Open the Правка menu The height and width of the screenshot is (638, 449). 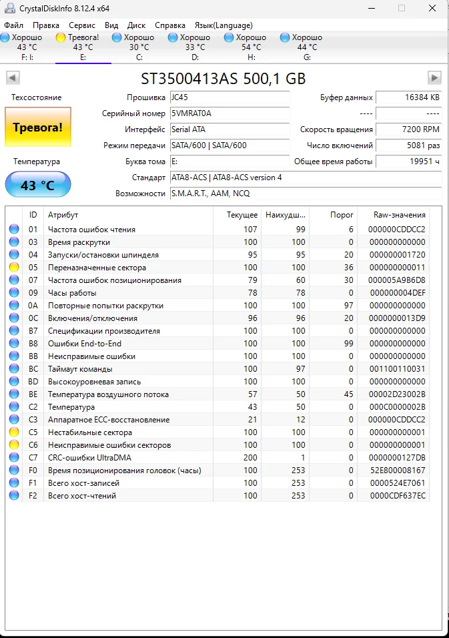(45, 25)
